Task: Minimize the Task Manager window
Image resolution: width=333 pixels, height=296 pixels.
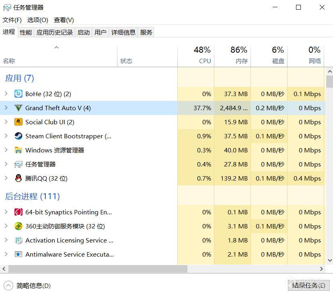Action: coord(275,7)
